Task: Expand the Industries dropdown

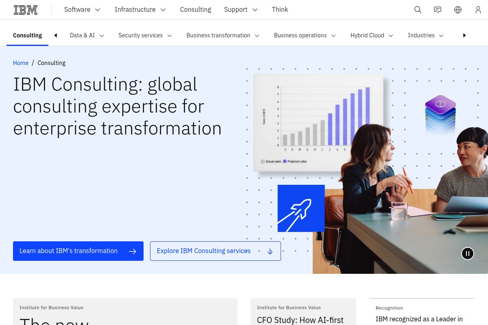Action: tap(426, 35)
